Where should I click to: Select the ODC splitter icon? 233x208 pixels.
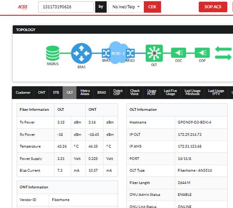point(178,53)
